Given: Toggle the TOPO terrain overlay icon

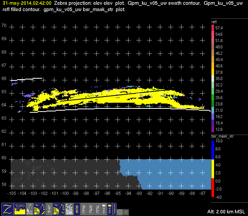Looking at the screenshot, I should (20, 209).
